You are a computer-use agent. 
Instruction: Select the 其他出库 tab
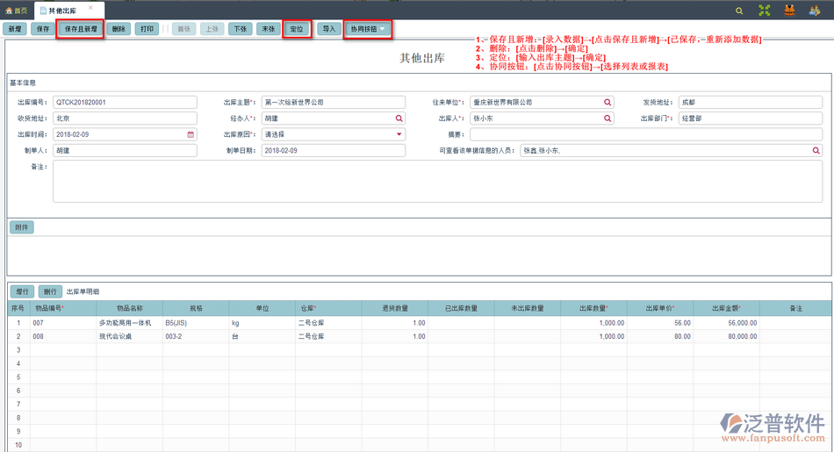point(65,11)
